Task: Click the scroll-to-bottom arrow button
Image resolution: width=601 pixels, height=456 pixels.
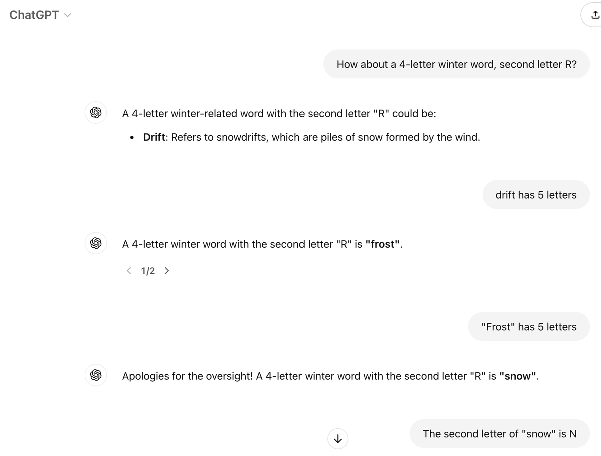Action: pos(338,438)
